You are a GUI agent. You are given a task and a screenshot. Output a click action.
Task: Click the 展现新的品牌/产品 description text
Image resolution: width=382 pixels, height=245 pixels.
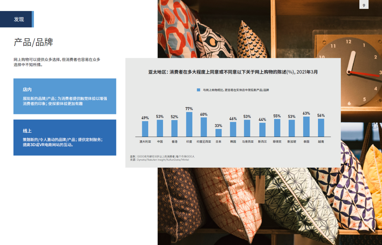[x=65, y=101]
